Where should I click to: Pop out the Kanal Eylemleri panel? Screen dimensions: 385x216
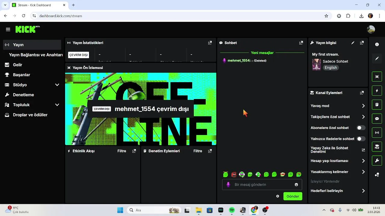click(362, 93)
